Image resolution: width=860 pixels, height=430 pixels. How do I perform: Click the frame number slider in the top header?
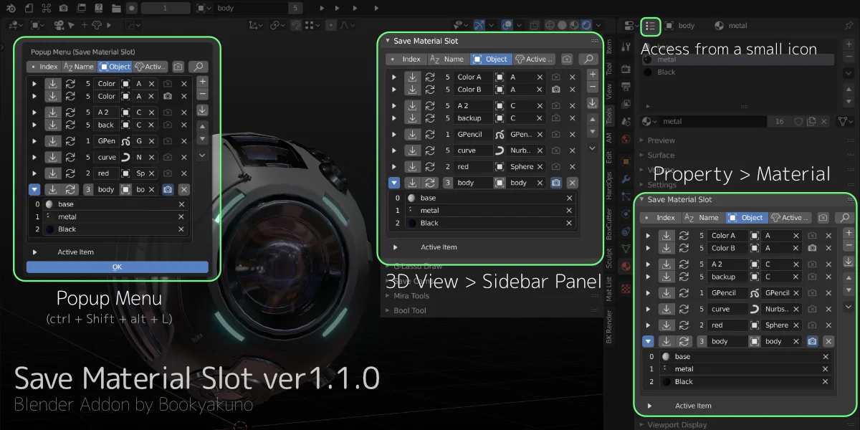click(x=165, y=9)
